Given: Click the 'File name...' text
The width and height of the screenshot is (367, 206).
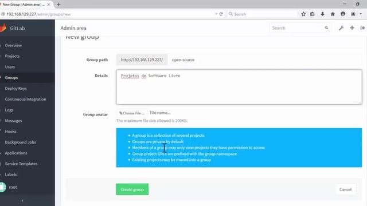Looking at the screenshot, I should click(x=160, y=113).
